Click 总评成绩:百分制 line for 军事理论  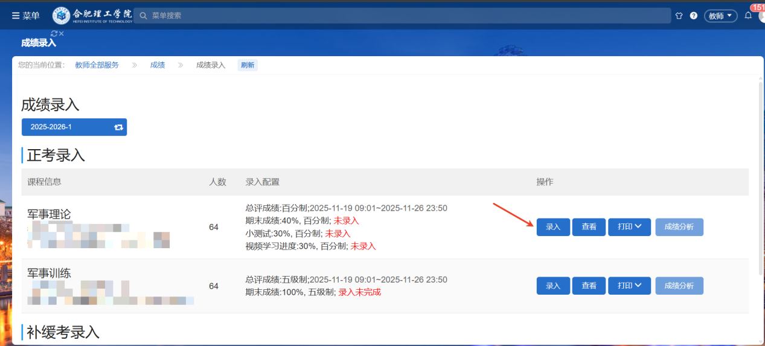[x=347, y=208]
